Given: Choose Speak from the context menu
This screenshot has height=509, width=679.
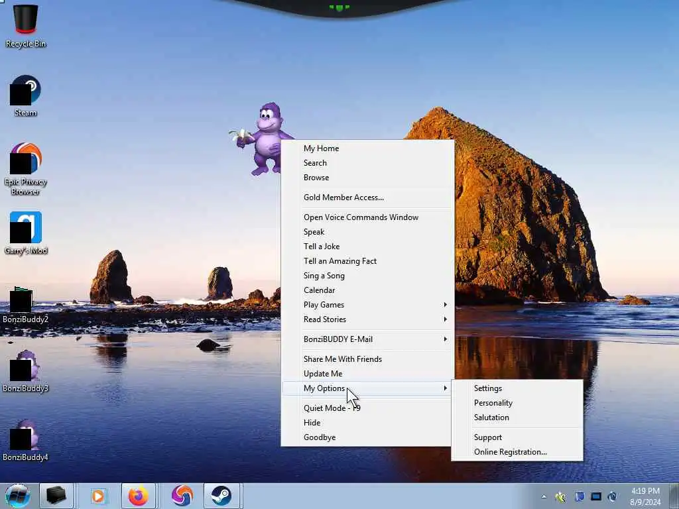Looking at the screenshot, I should [x=366, y=232].
